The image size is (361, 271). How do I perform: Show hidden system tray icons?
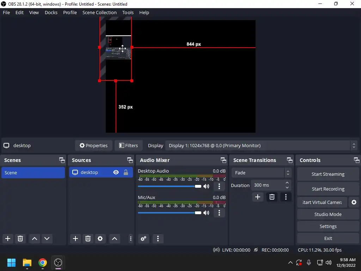[290, 263]
